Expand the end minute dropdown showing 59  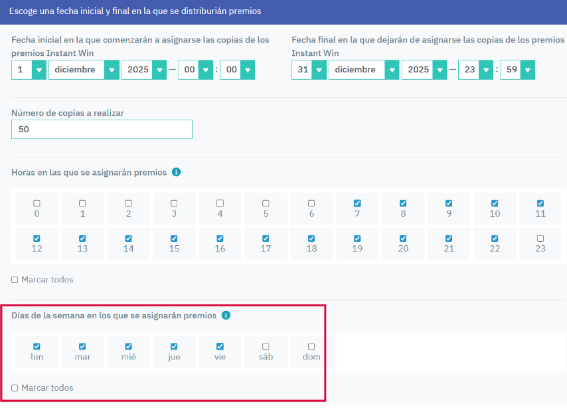point(517,70)
